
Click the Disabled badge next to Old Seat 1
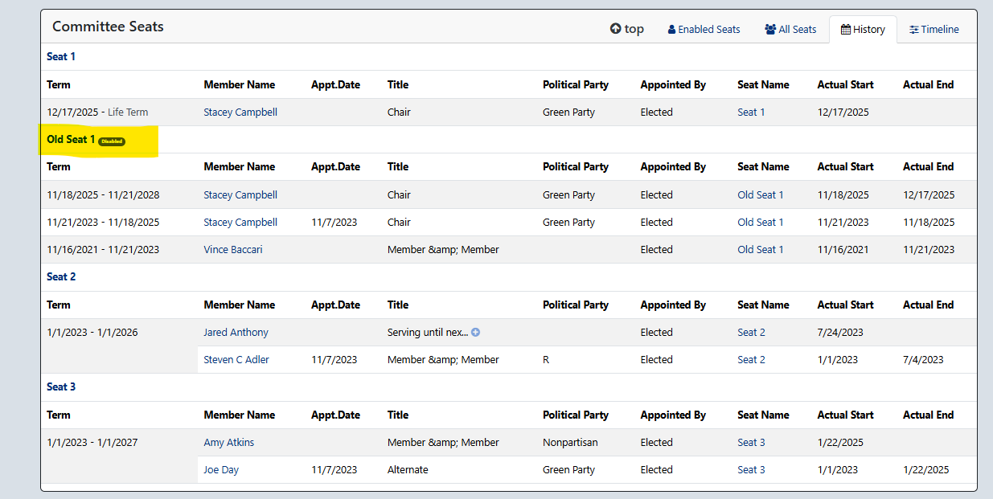coord(112,141)
